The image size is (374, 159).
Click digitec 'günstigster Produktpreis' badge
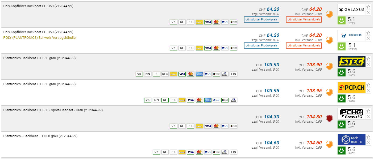(261, 45)
